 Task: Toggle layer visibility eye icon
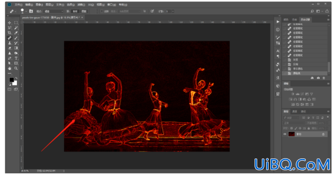(x=285, y=134)
